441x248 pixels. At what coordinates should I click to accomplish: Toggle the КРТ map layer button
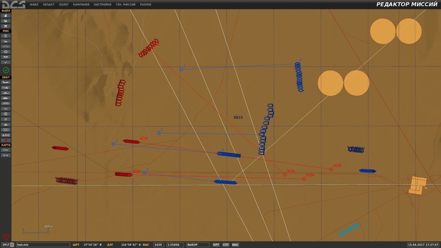click(x=216, y=244)
